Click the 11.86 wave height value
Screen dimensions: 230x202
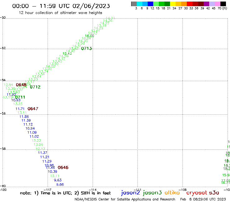coord(24,117)
